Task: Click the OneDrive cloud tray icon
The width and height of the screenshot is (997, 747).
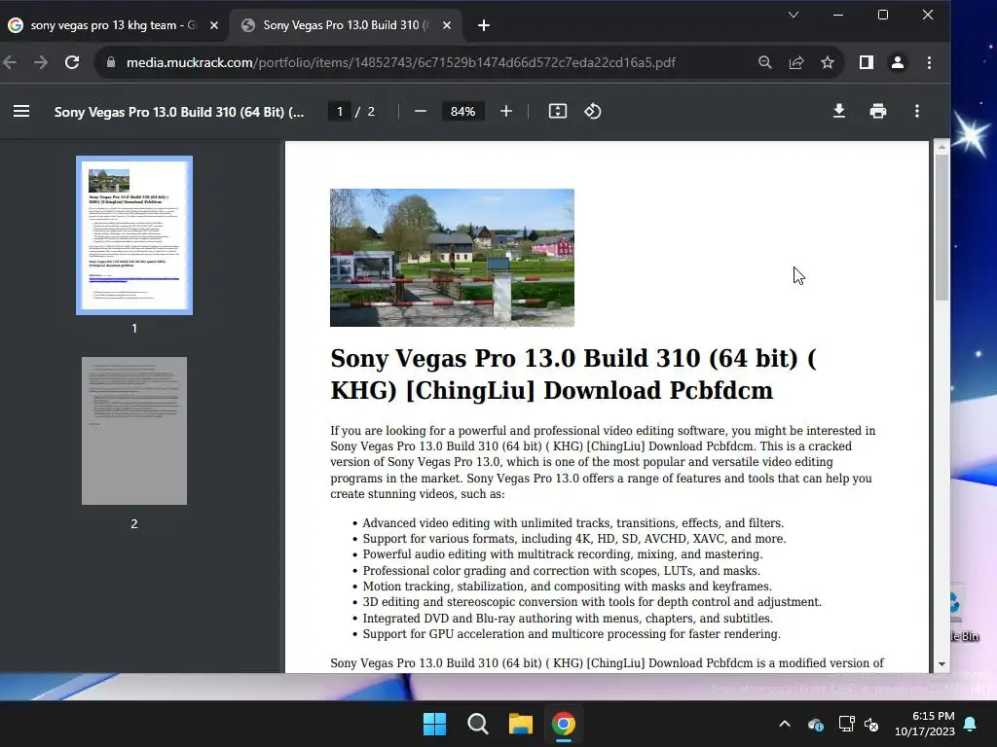Action: click(x=816, y=724)
